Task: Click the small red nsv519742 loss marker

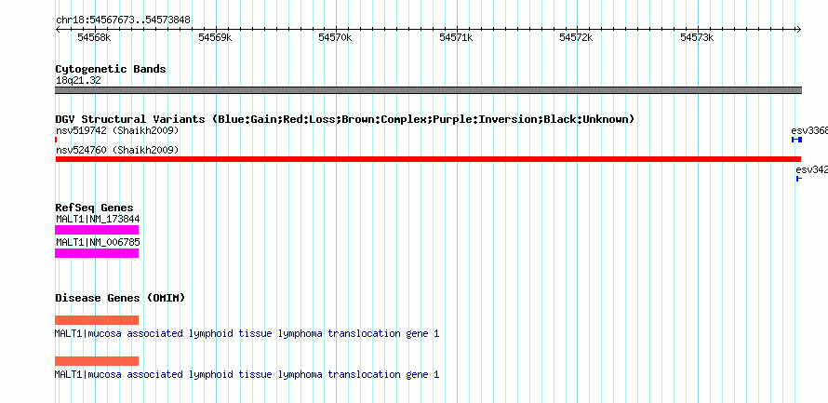Action: tap(56, 140)
